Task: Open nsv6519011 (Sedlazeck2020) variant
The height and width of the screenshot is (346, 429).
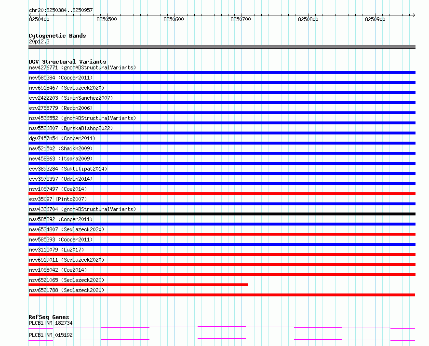Action: 67,260
